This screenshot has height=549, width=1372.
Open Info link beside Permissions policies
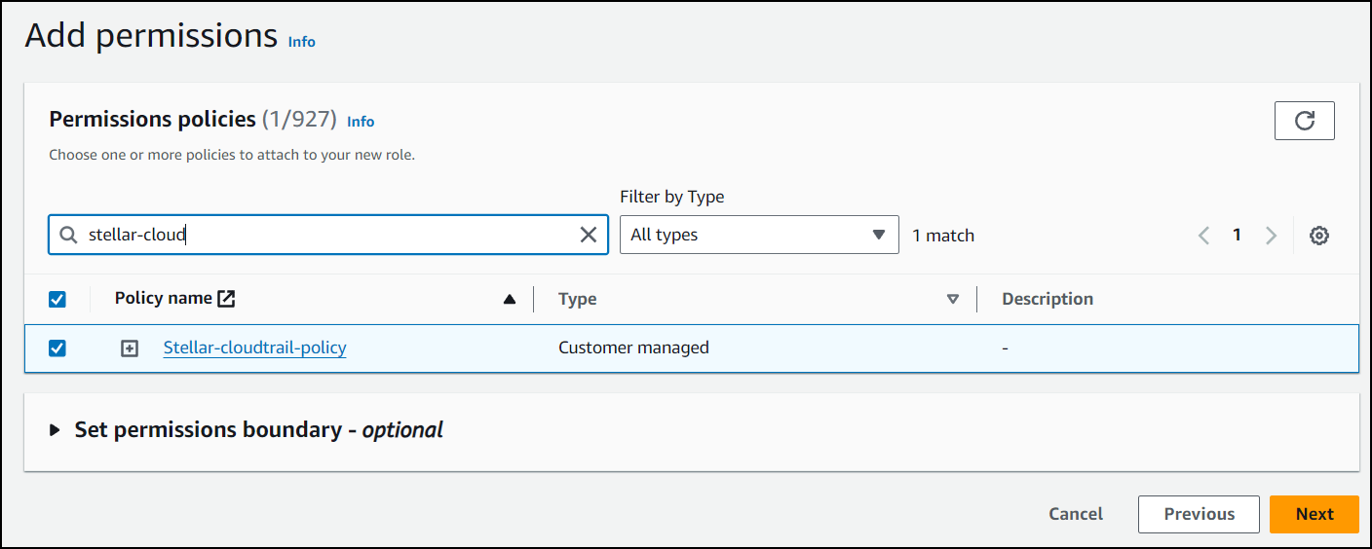pos(361,122)
